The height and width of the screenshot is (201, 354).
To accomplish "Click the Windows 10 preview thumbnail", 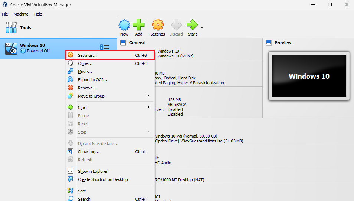I will (309, 76).
